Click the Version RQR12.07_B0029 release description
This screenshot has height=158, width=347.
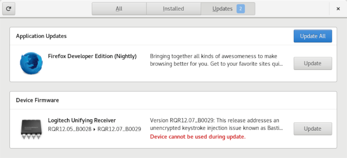(x=217, y=125)
